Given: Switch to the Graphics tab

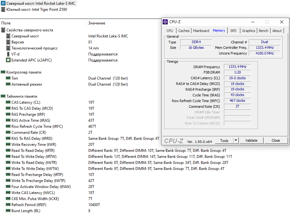Looking at the screenshot, I should point(249,31).
